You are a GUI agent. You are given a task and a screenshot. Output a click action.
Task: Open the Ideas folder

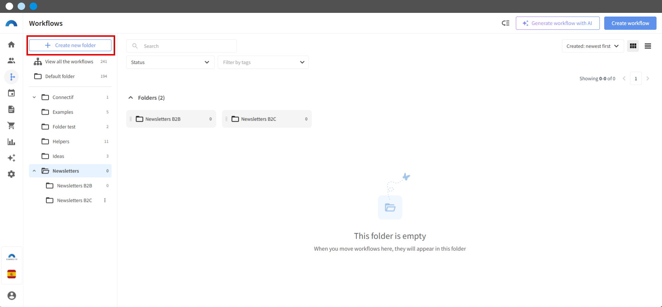pos(70,156)
